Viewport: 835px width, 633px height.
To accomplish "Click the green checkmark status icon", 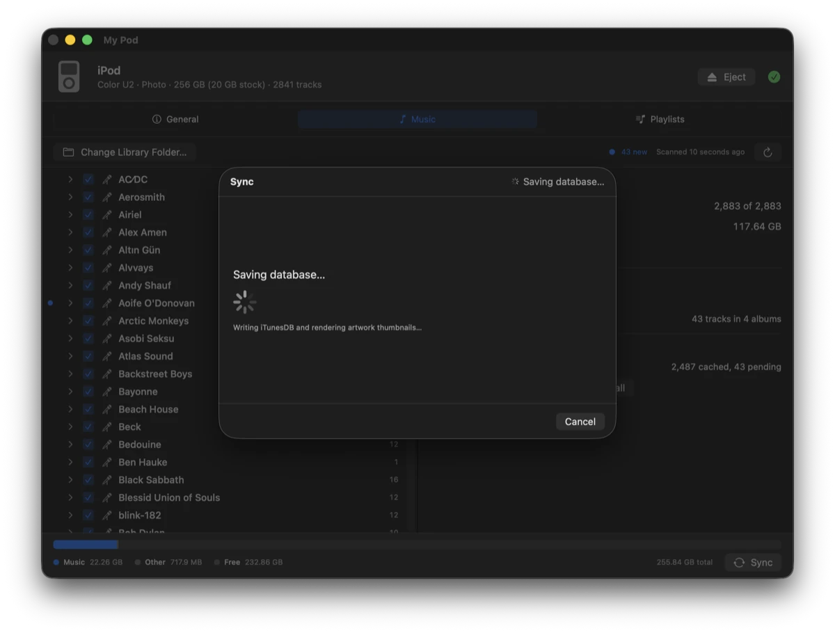I will coord(774,77).
